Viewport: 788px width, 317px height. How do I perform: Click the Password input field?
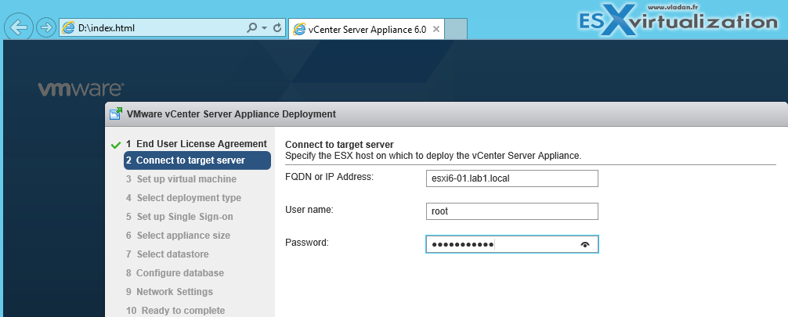click(511, 244)
